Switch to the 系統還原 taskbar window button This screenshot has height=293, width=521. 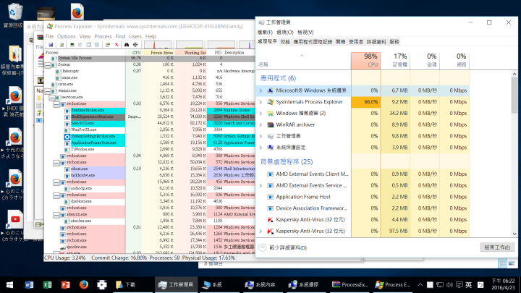pyautogui.click(x=305, y=285)
